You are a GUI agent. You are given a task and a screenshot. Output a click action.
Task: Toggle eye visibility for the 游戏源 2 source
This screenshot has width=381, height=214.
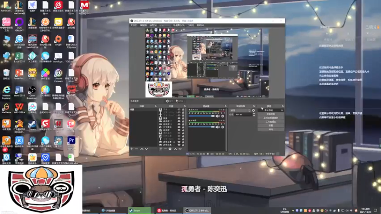tap(179, 121)
